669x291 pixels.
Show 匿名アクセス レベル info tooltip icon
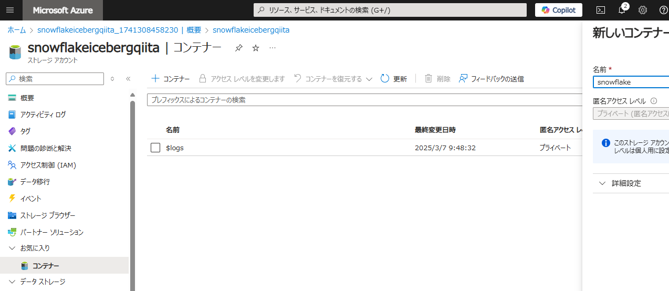(x=654, y=101)
